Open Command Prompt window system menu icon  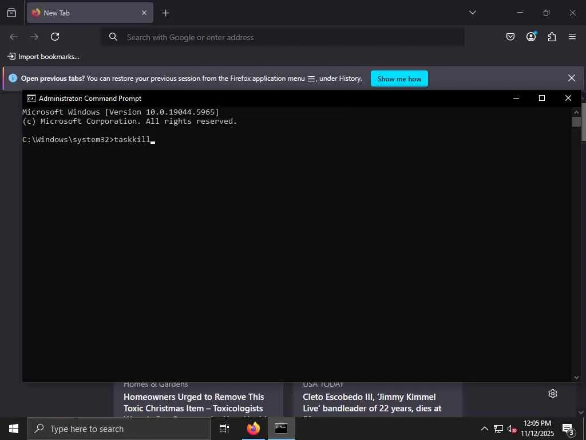click(31, 99)
